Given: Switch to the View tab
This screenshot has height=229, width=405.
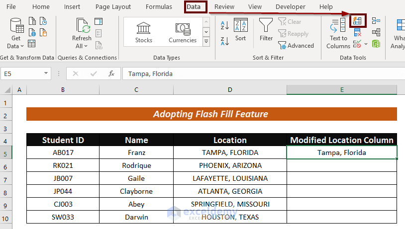Looking at the screenshot, I should coord(255,6).
